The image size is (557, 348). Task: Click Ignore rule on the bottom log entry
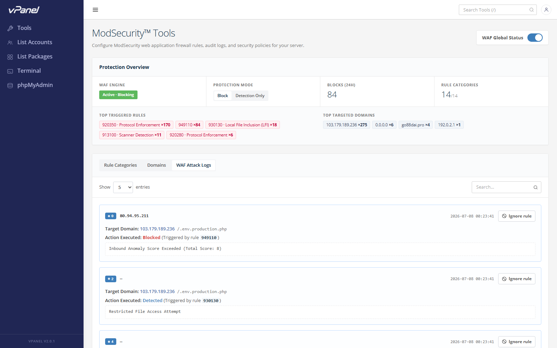point(517,342)
